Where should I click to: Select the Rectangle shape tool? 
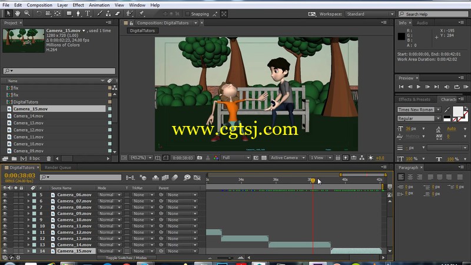(x=69, y=14)
